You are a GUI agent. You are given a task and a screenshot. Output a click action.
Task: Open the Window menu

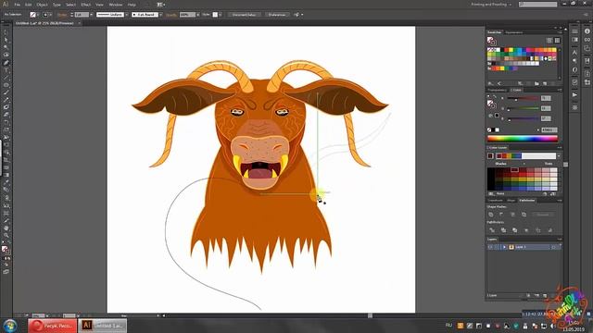coord(115,5)
